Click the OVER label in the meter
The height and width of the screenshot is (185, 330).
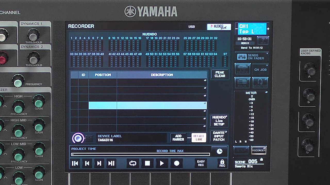coord(252,99)
